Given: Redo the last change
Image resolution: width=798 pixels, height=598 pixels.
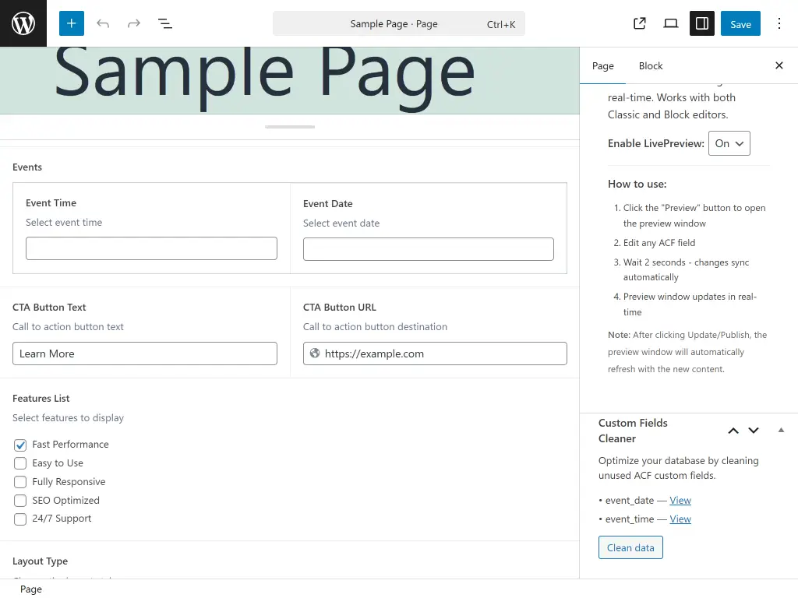Looking at the screenshot, I should point(134,23).
